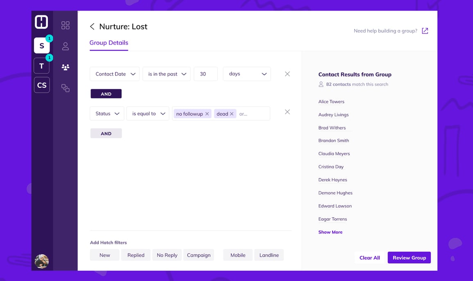The width and height of the screenshot is (473, 281).
Task: Select the campaigns workflow icon
Action: (65, 88)
